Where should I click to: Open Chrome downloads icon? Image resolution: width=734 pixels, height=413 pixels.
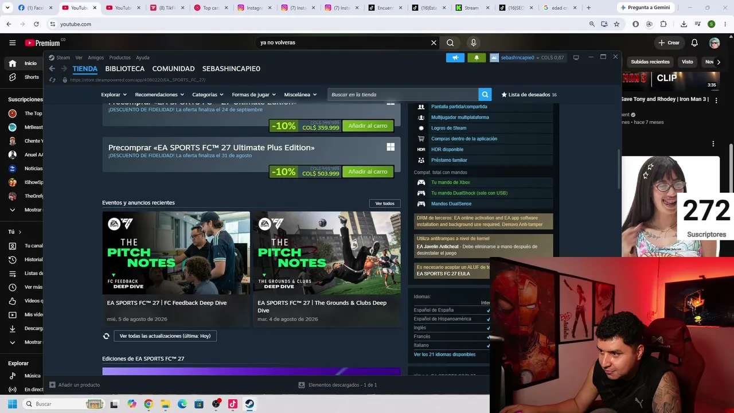coord(684,24)
